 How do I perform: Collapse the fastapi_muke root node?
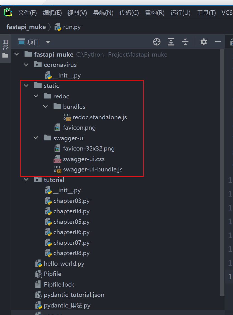coord(17,54)
